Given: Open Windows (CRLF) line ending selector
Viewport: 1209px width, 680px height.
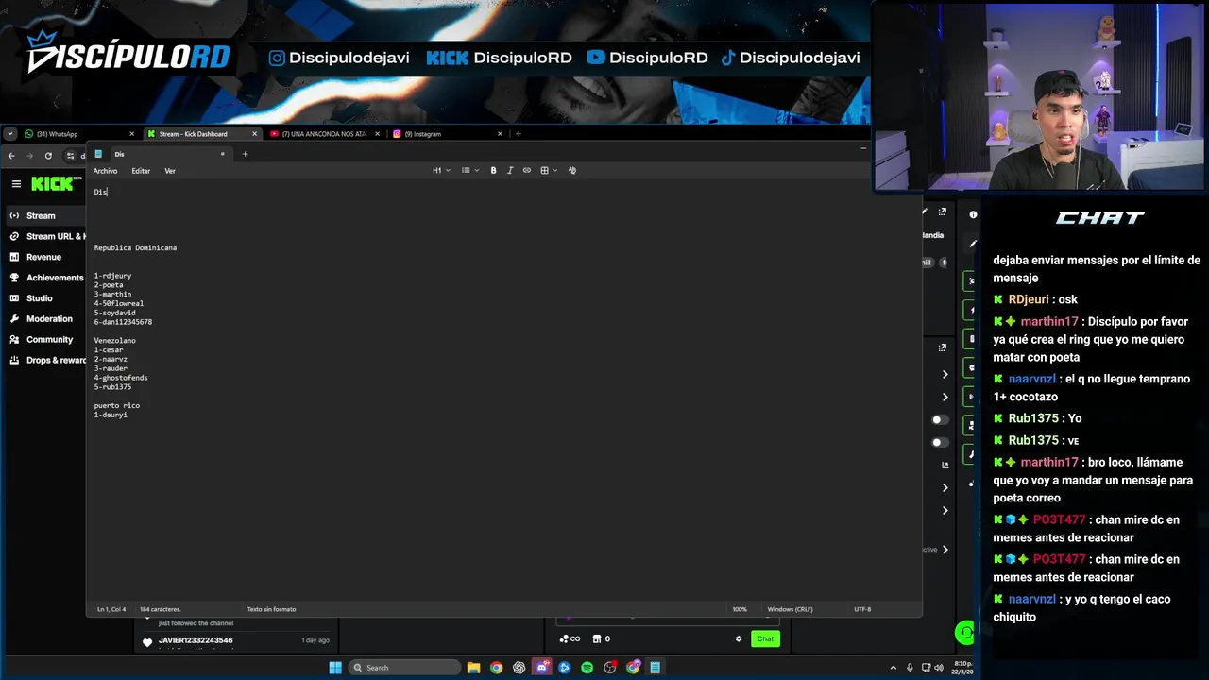Looking at the screenshot, I should click(790, 609).
